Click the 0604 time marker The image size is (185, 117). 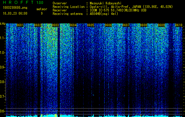tap(73, 25)
